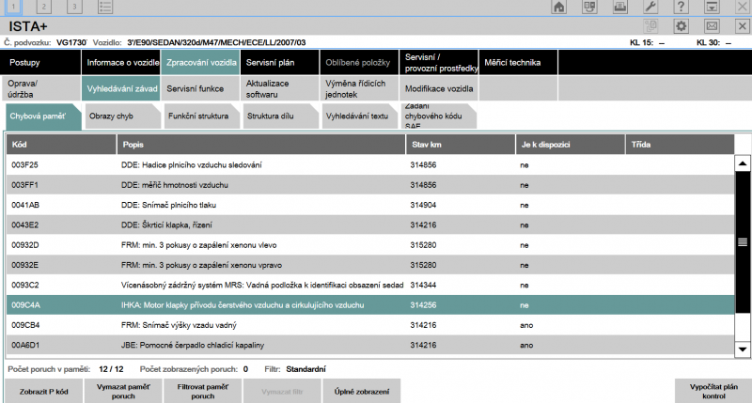This screenshot has width=752, height=403.
Task: Click the vehicle connection manager icon
Action: (589, 7)
